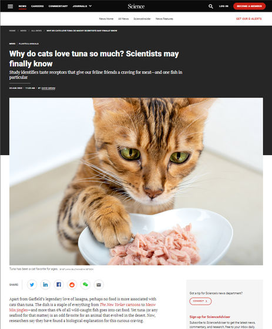Open Commentary section
This screenshot has height=329, width=272.
coord(58,6)
